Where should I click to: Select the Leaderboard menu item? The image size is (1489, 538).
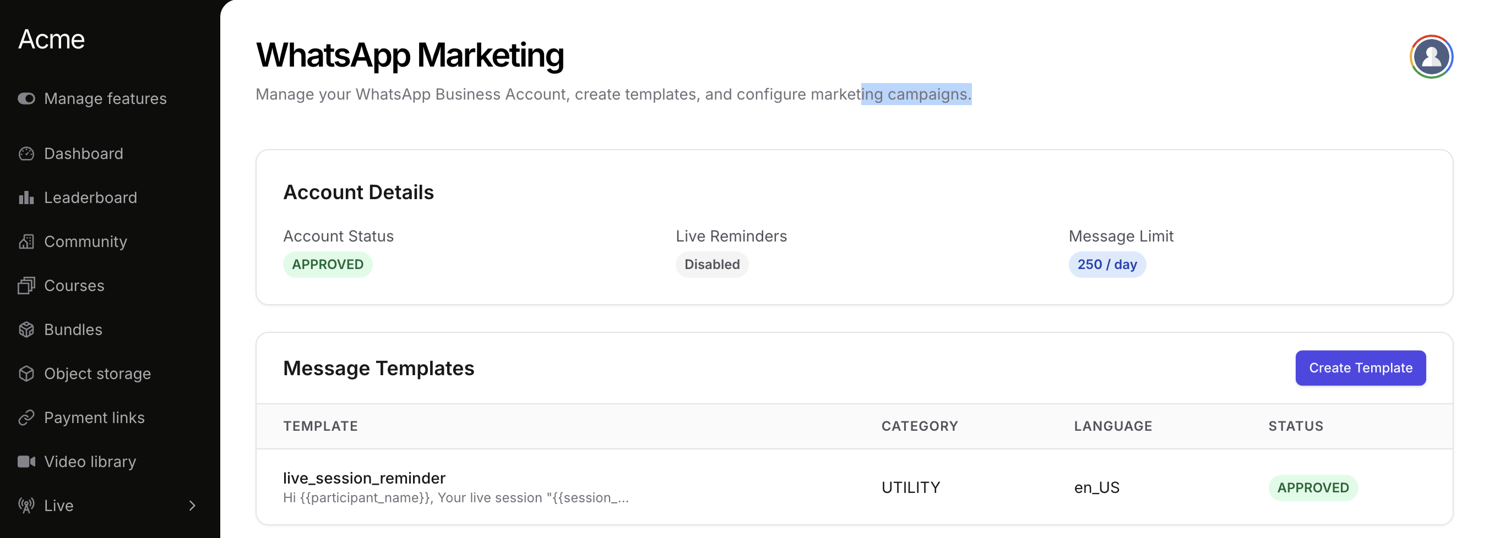pyautogui.click(x=90, y=198)
